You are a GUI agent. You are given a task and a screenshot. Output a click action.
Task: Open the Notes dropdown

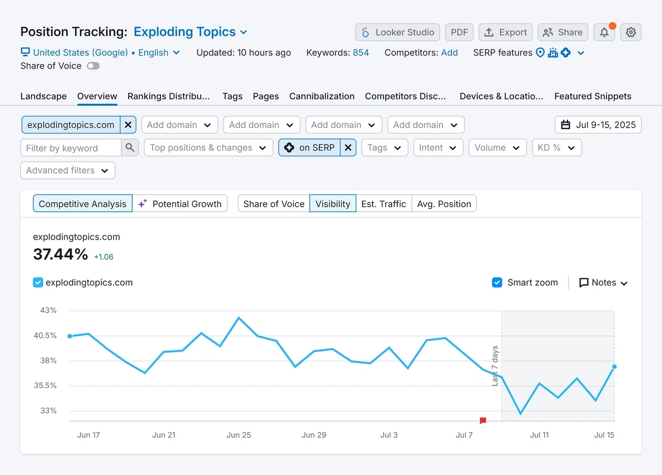point(604,283)
